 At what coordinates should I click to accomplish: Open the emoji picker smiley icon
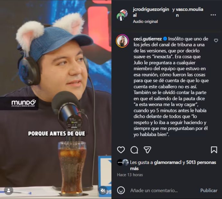tap(121, 190)
